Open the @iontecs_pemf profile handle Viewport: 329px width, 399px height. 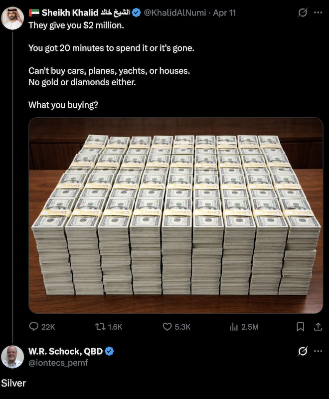coord(58,363)
